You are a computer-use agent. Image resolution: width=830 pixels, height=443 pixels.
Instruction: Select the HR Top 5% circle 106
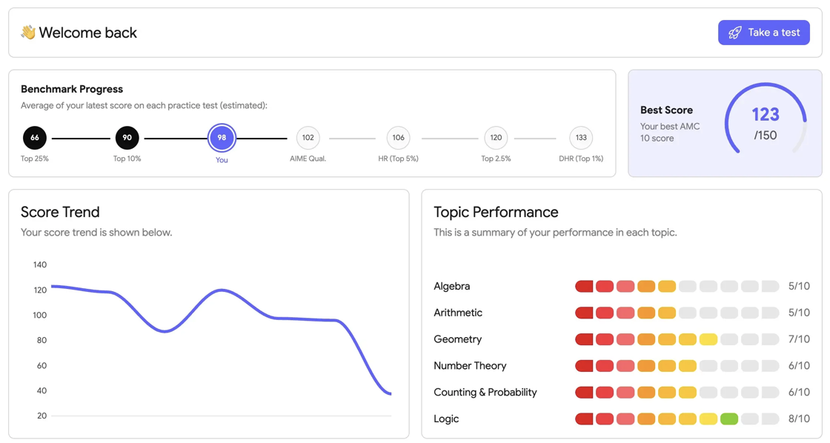point(398,138)
